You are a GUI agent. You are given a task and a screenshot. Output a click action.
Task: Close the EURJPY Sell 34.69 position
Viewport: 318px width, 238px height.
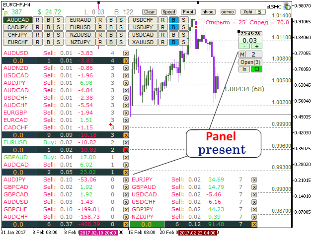[254, 180]
